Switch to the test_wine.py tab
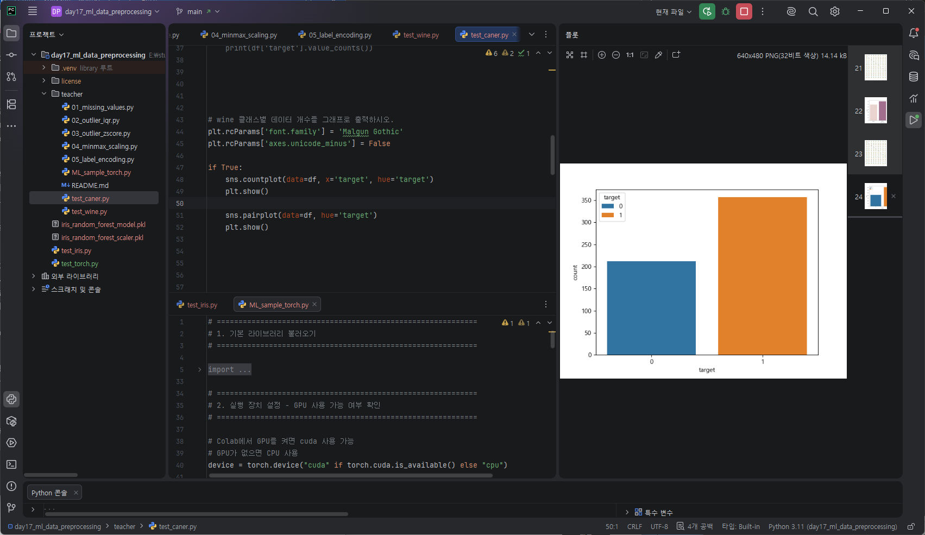Viewport: 925px width, 535px height. click(x=416, y=35)
